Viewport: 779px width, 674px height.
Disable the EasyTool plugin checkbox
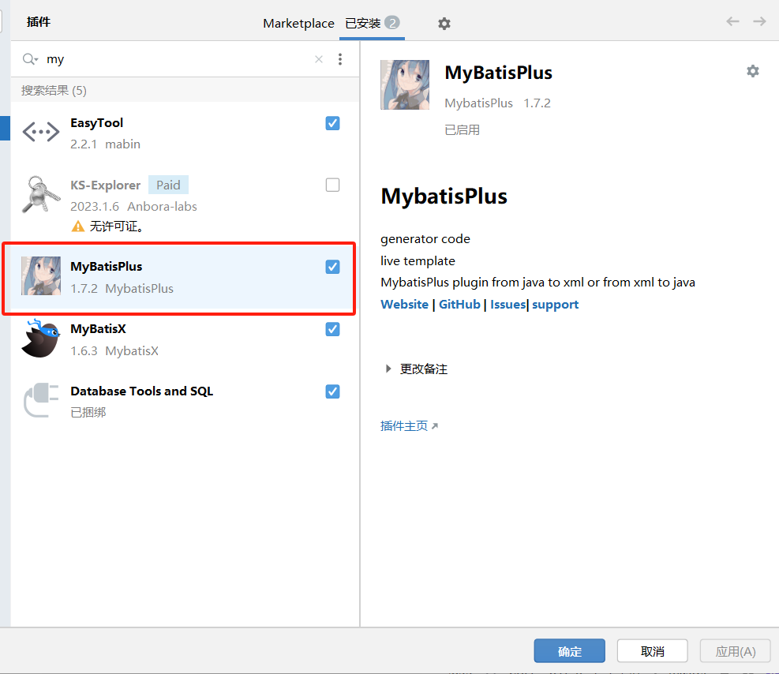(332, 123)
